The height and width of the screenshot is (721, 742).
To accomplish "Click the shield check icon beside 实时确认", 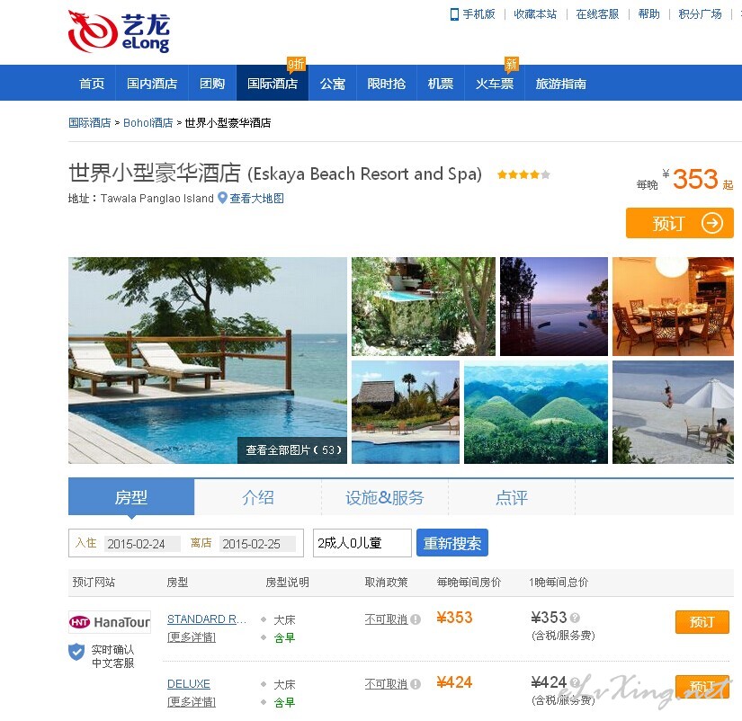I will [76, 652].
